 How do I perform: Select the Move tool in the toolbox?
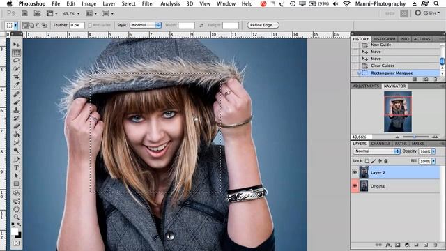[x=17, y=45]
